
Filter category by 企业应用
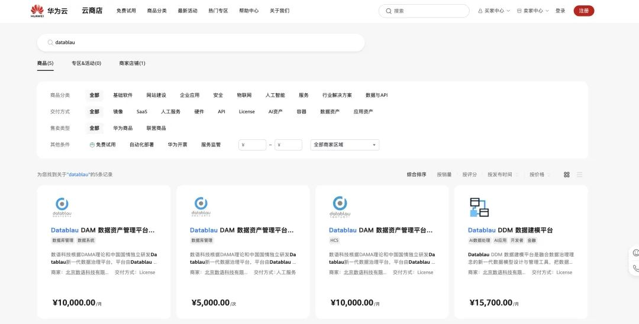click(x=189, y=95)
